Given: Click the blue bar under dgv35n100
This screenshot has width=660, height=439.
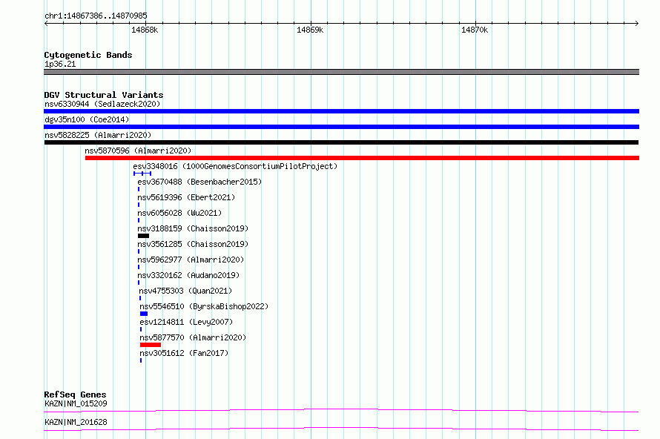Looking at the screenshot, I should [341, 127].
